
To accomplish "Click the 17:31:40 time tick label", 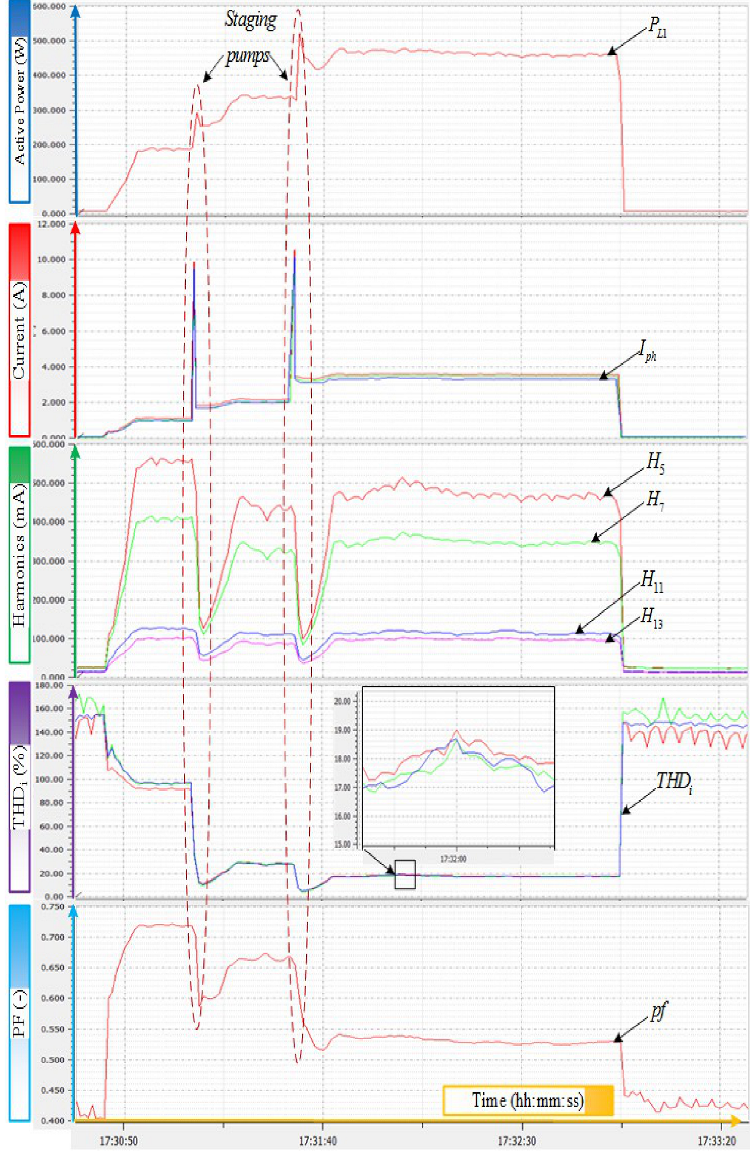I will pyautogui.click(x=318, y=1141).
